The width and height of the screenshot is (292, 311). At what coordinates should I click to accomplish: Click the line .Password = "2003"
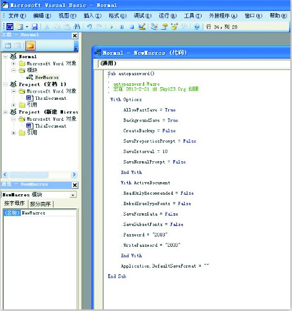145,235
